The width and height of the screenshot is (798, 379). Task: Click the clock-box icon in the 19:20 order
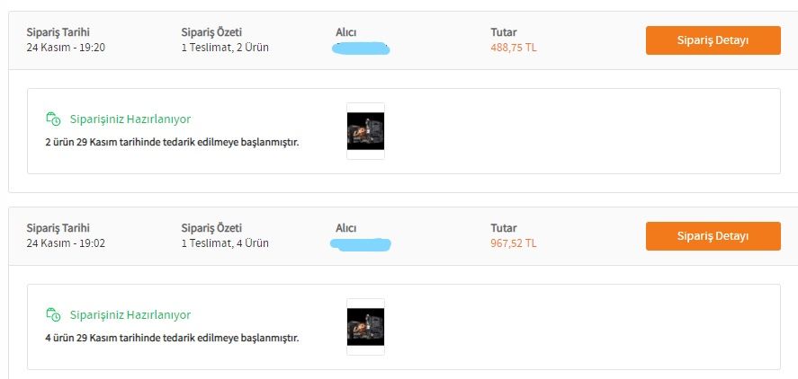tap(53, 119)
